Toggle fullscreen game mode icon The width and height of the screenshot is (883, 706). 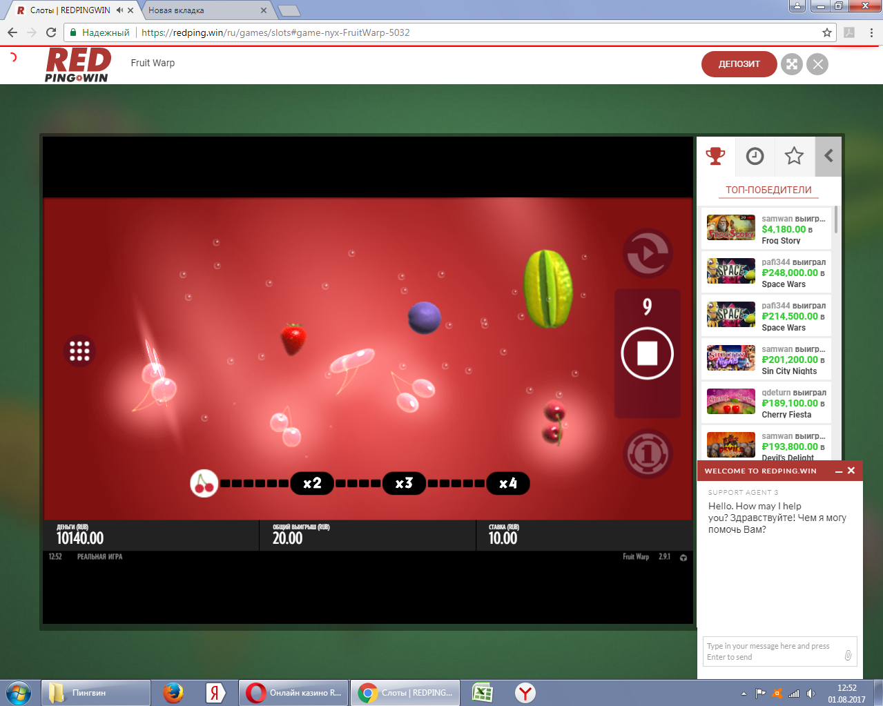792,64
